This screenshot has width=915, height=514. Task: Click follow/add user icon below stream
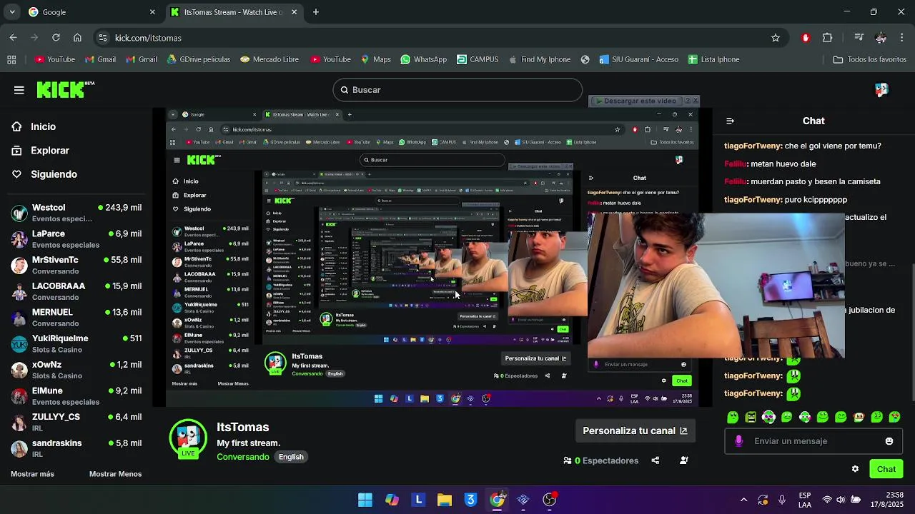[684, 460]
